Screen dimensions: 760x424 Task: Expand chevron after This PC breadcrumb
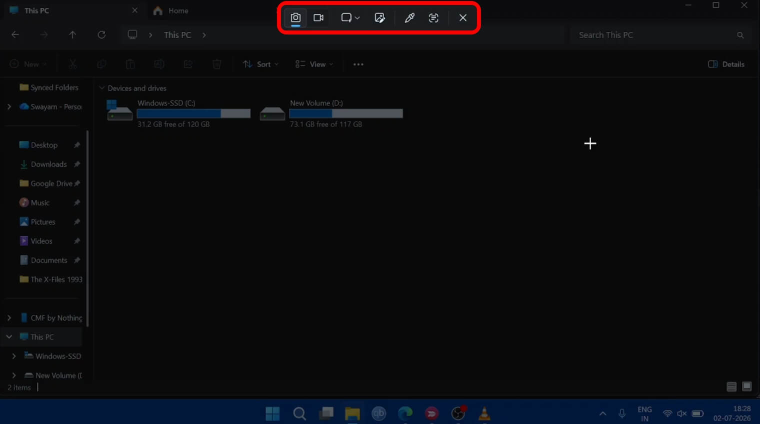coord(204,35)
